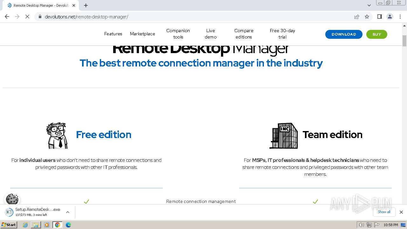Select the Free edition heading
The image size is (407, 229).
coord(104,135)
